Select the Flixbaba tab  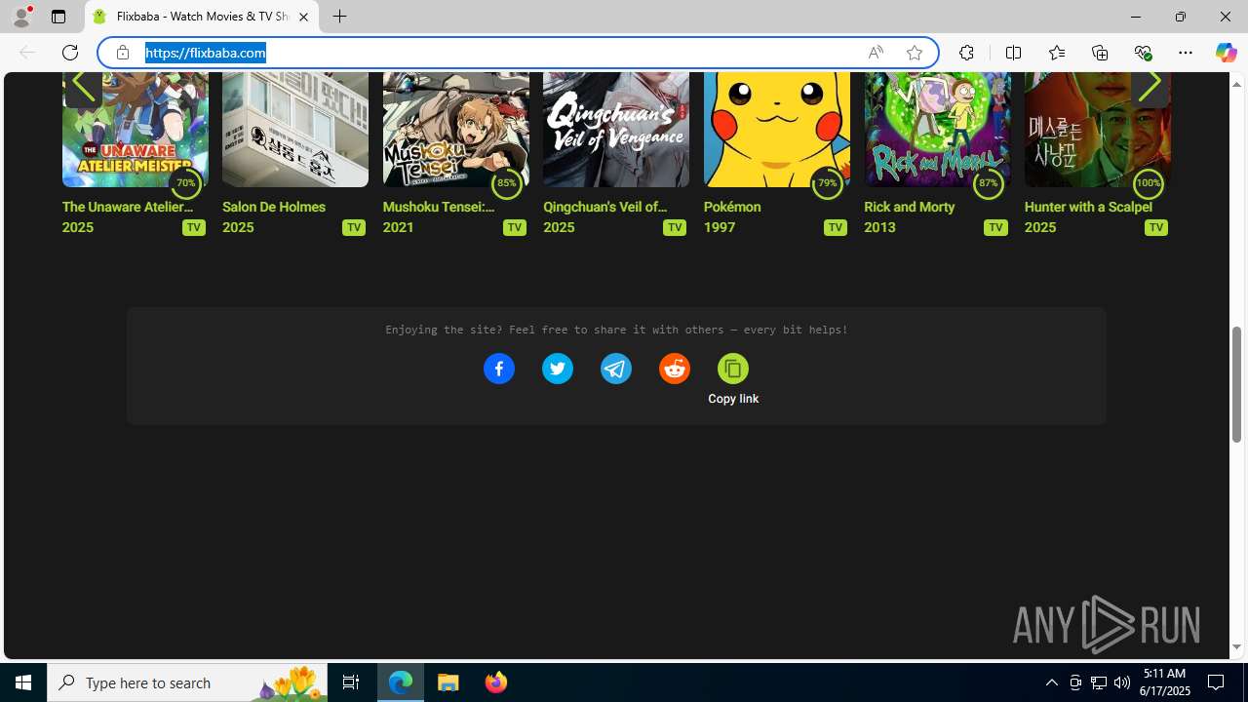pyautogui.click(x=202, y=17)
